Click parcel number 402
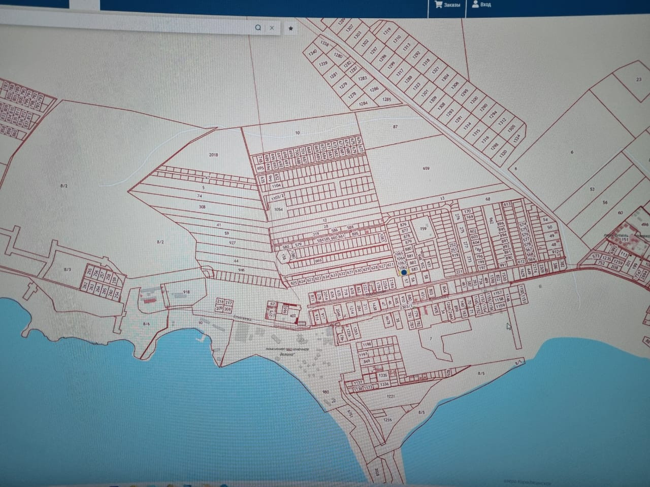Viewport: 650px width, 487px height. click(x=293, y=316)
